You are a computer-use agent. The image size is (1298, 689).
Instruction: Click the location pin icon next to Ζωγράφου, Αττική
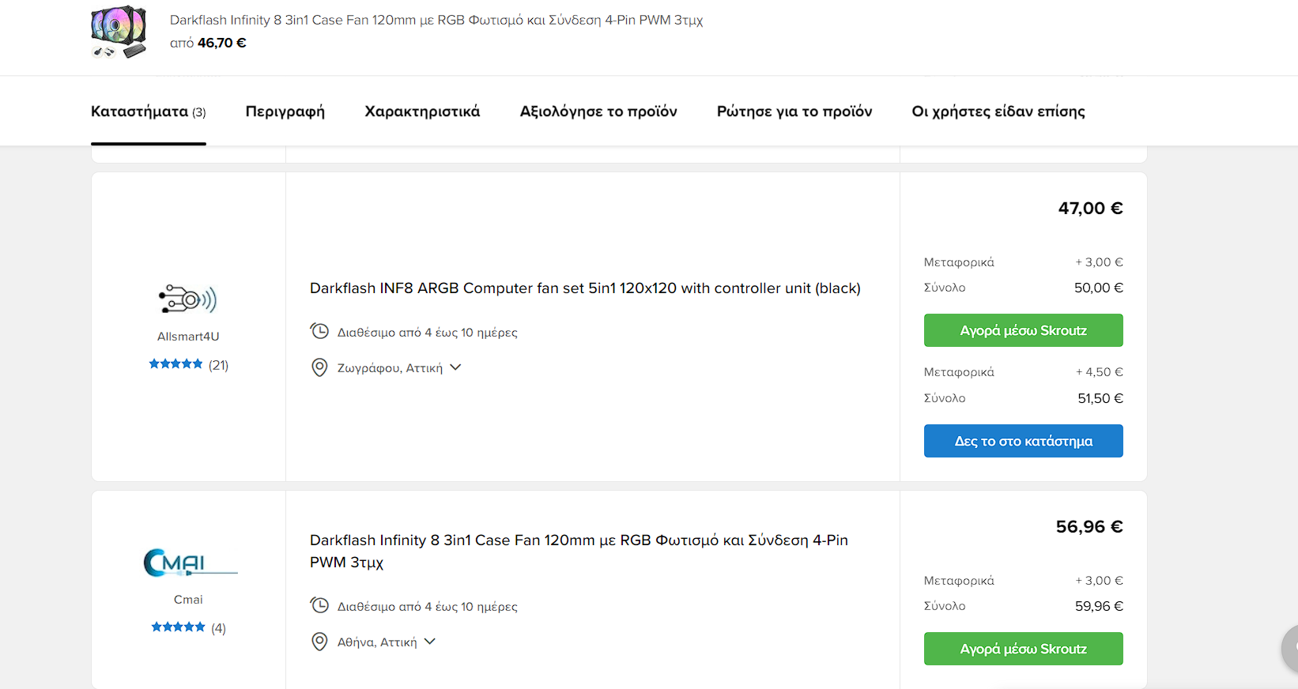point(319,367)
